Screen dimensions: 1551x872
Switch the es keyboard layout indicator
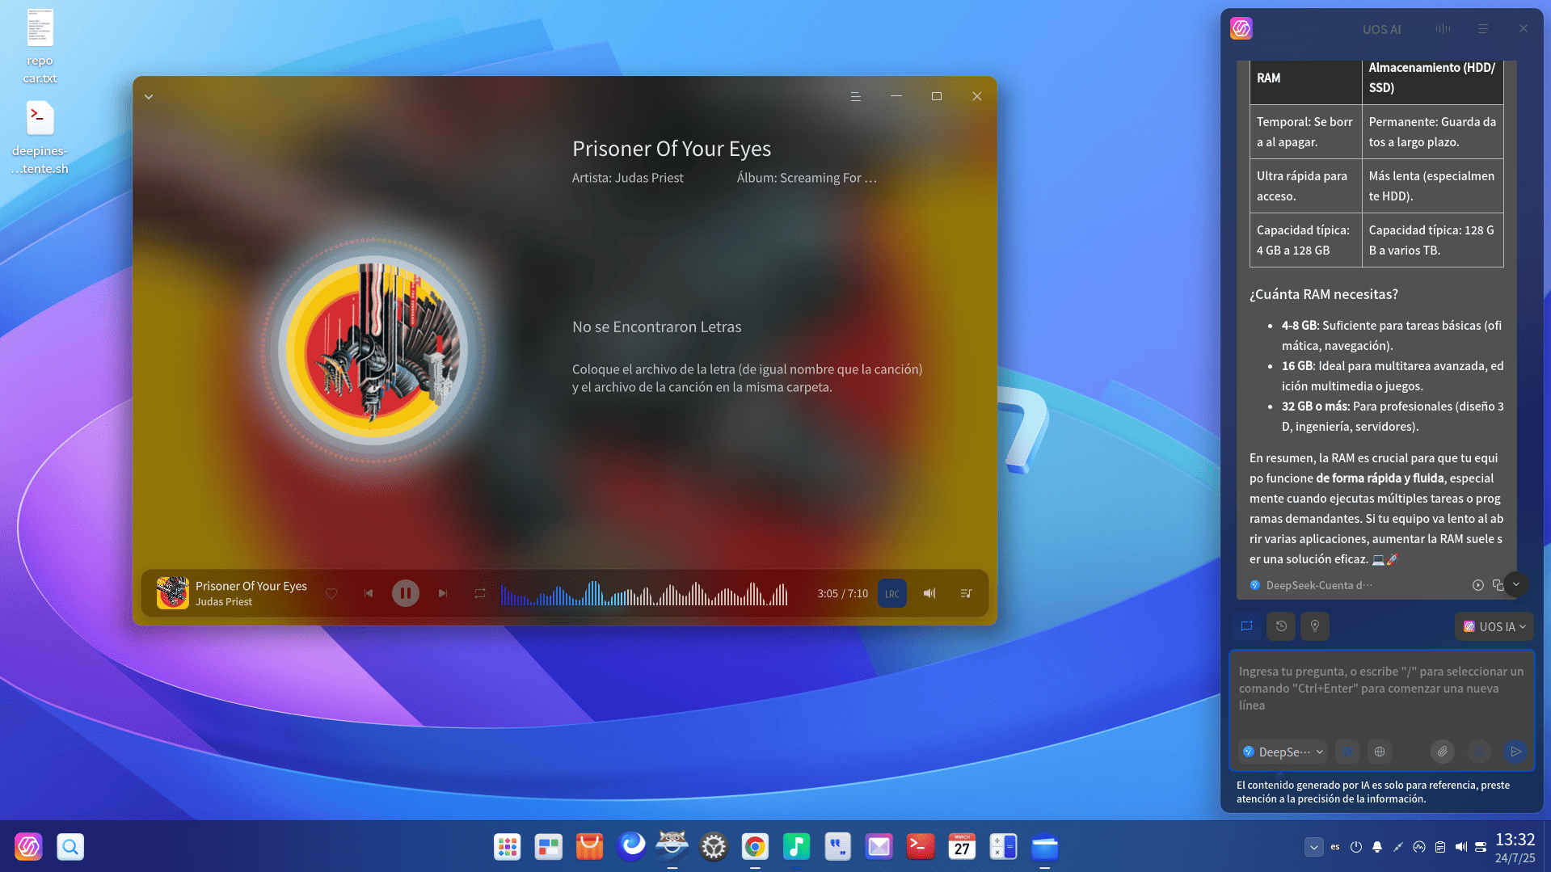tap(1335, 847)
